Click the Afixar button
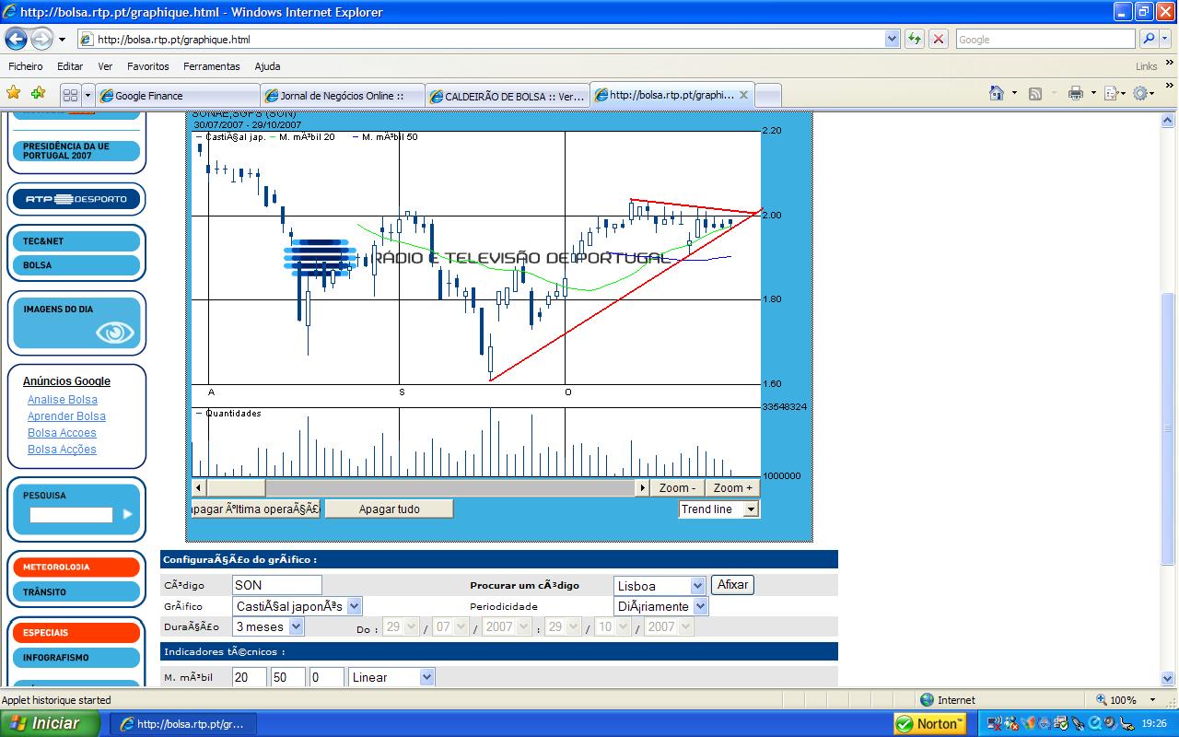Screen dimensions: 1179x737 click(732, 584)
